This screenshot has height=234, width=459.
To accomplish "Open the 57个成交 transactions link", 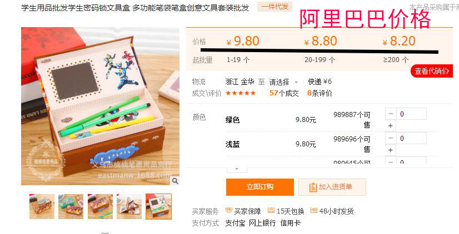I will [x=283, y=93].
